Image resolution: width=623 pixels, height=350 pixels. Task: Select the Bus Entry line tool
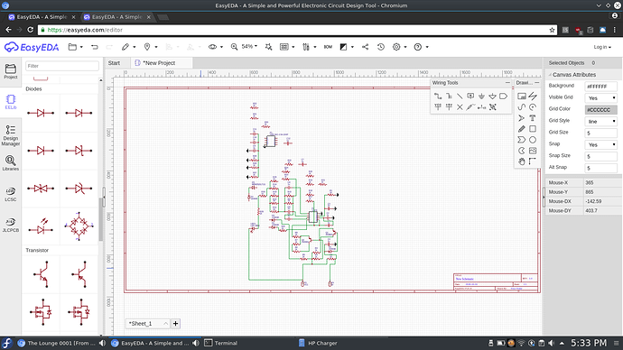tap(460, 96)
